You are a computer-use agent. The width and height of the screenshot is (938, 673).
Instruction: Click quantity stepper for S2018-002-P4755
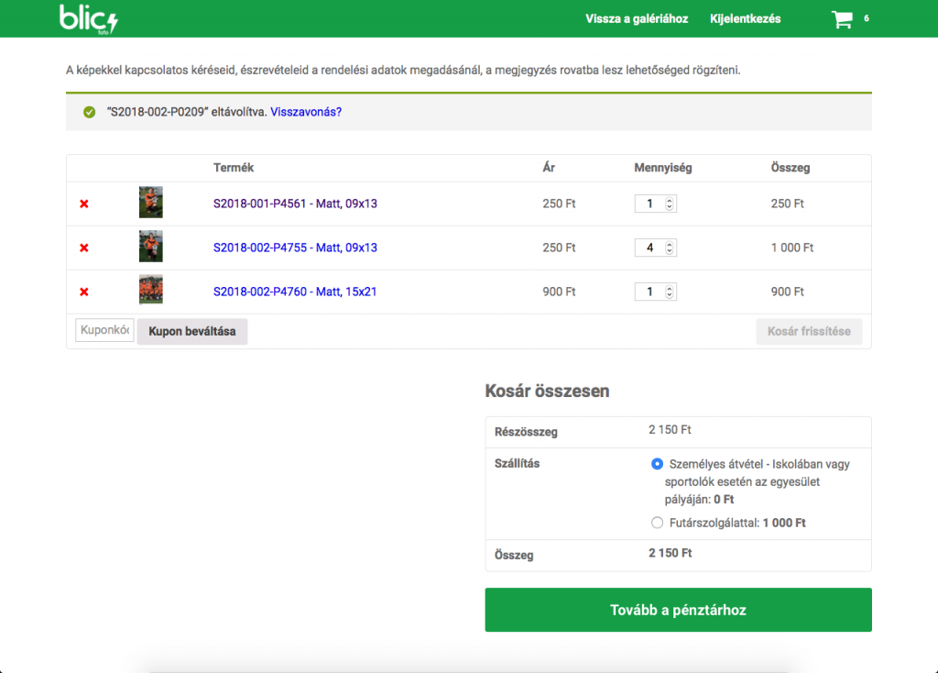coord(670,248)
